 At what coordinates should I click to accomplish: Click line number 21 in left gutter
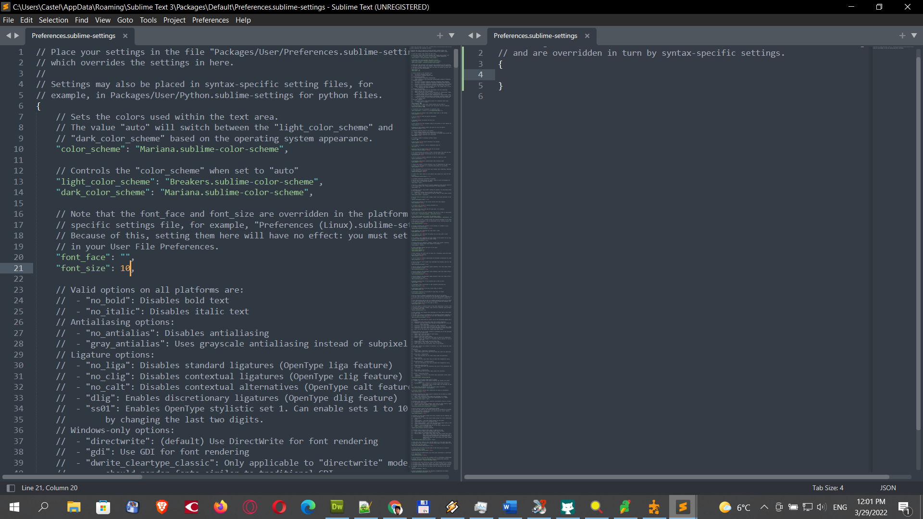tap(18, 268)
